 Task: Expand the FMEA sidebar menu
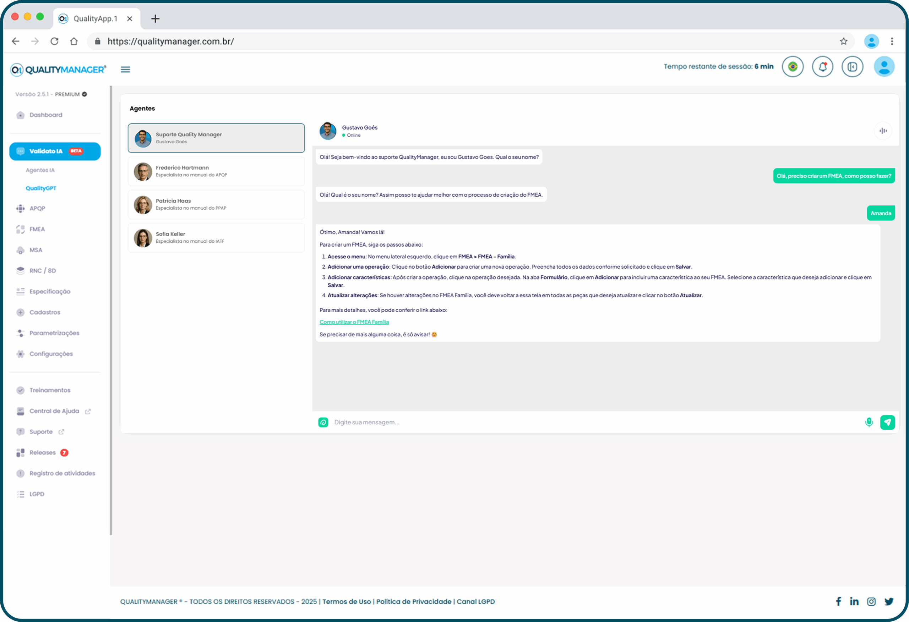pos(37,229)
